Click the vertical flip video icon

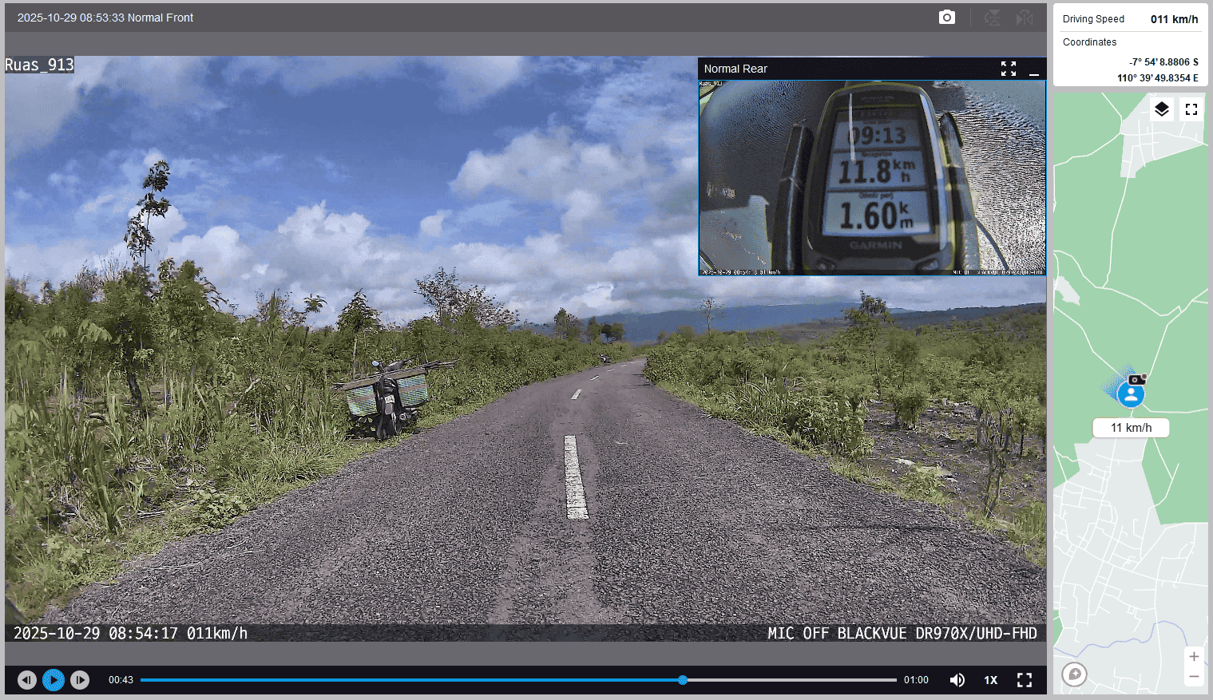pos(992,18)
